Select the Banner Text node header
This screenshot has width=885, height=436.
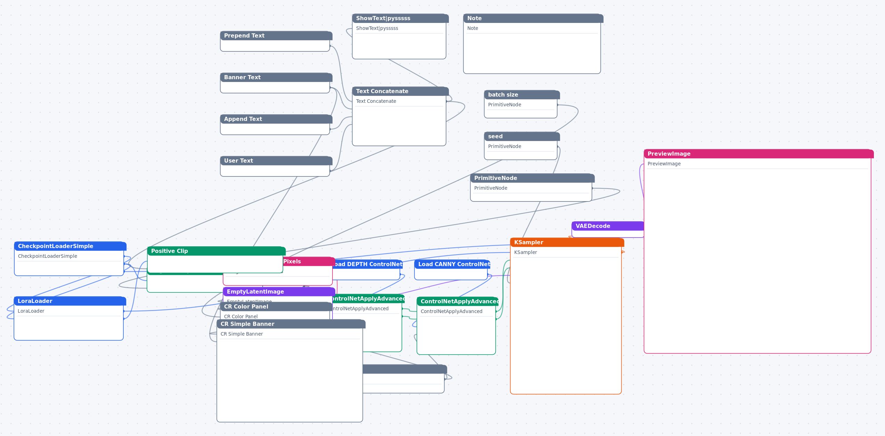coord(276,77)
